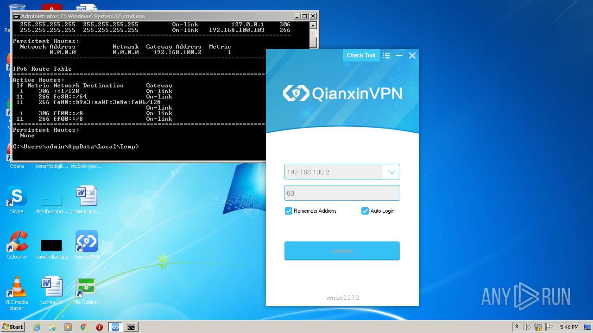This screenshot has height=333, width=593.
Task: Open the Action Center flag icon
Action: click(x=549, y=327)
